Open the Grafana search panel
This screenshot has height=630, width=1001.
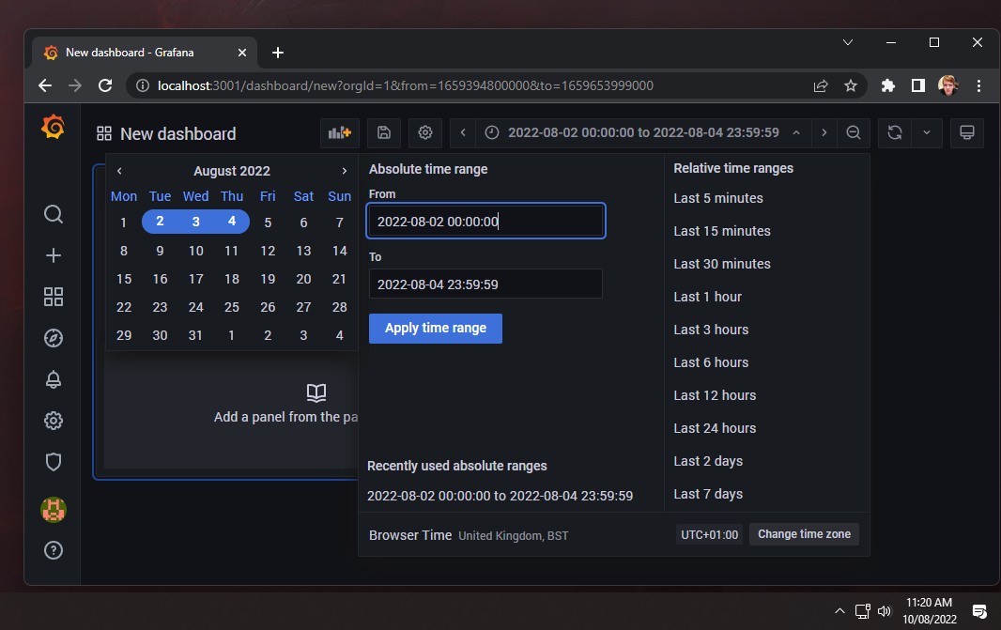click(x=53, y=214)
